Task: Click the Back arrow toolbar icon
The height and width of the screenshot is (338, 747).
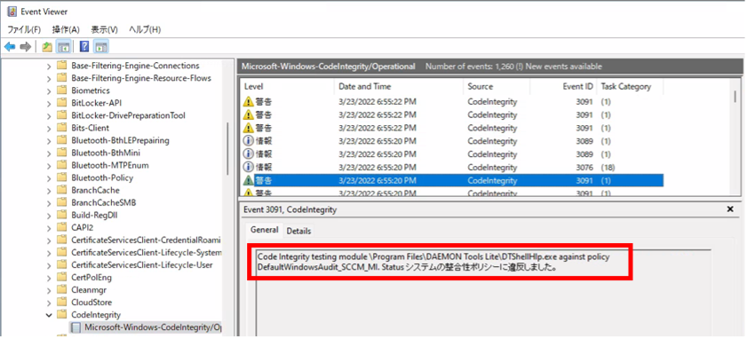Action: pyautogui.click(x=10, y=47)
